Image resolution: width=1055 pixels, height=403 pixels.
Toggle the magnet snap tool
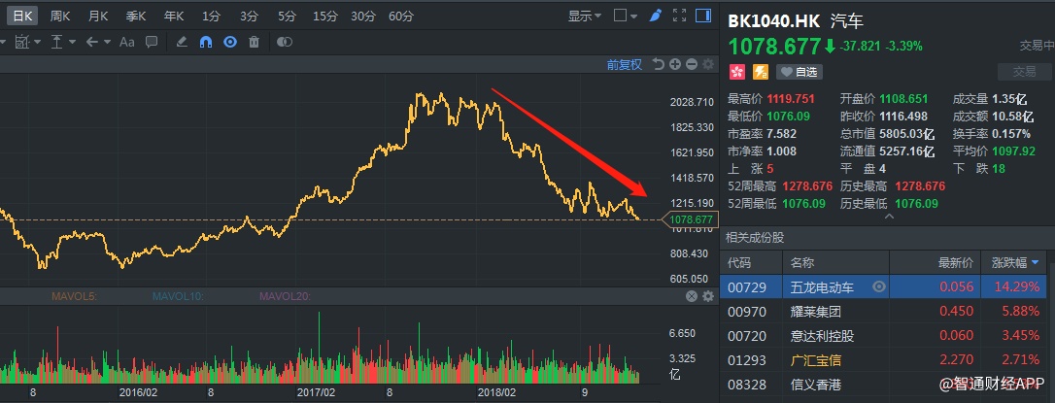(x=206, y=42)
